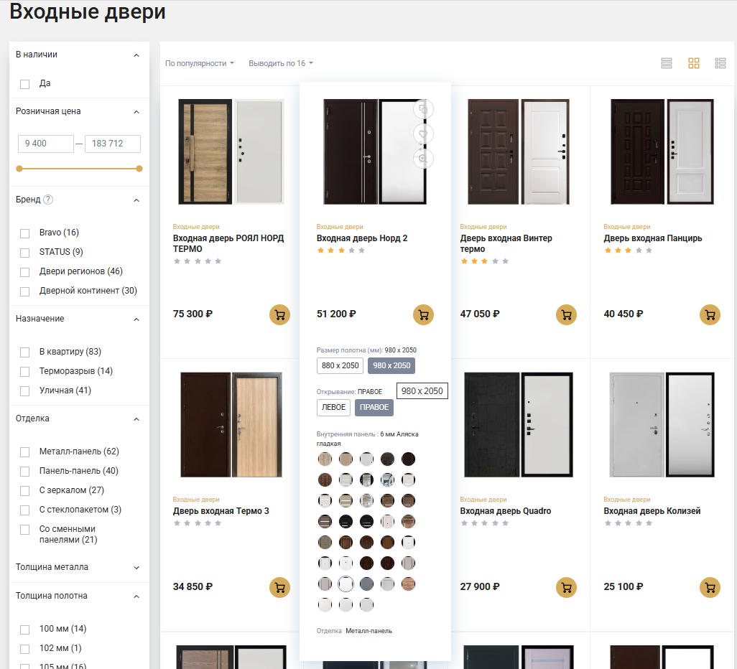Add Quadro door to cart
737x669 pixels.
[566, 587]
